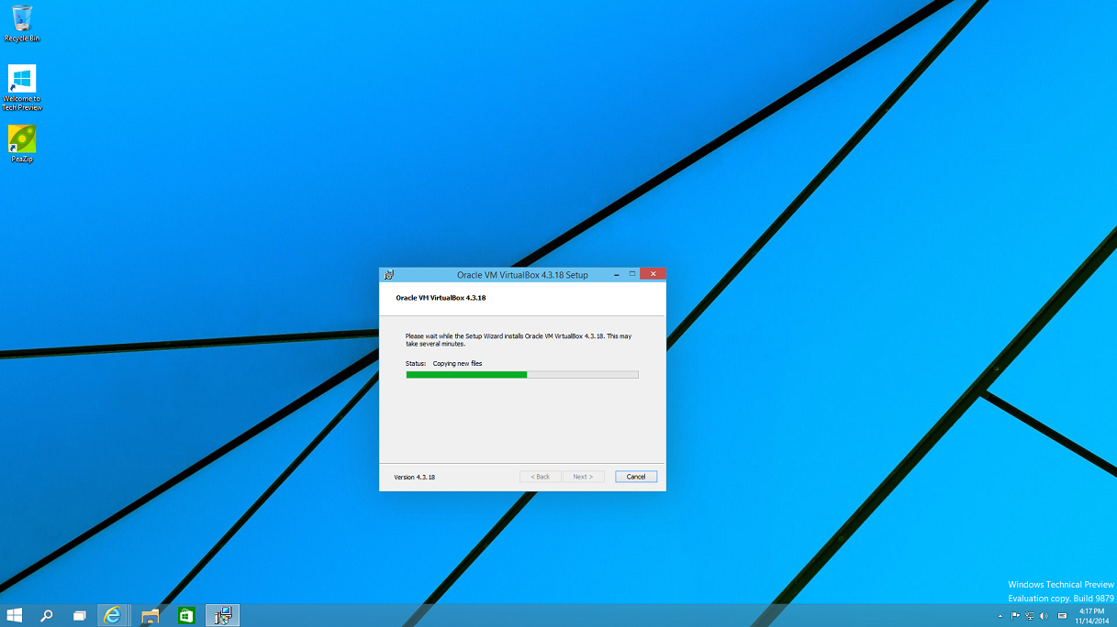Launch Internet Explorer from taskbar
The image size is (1117, 627).
[x=113, y=616]
